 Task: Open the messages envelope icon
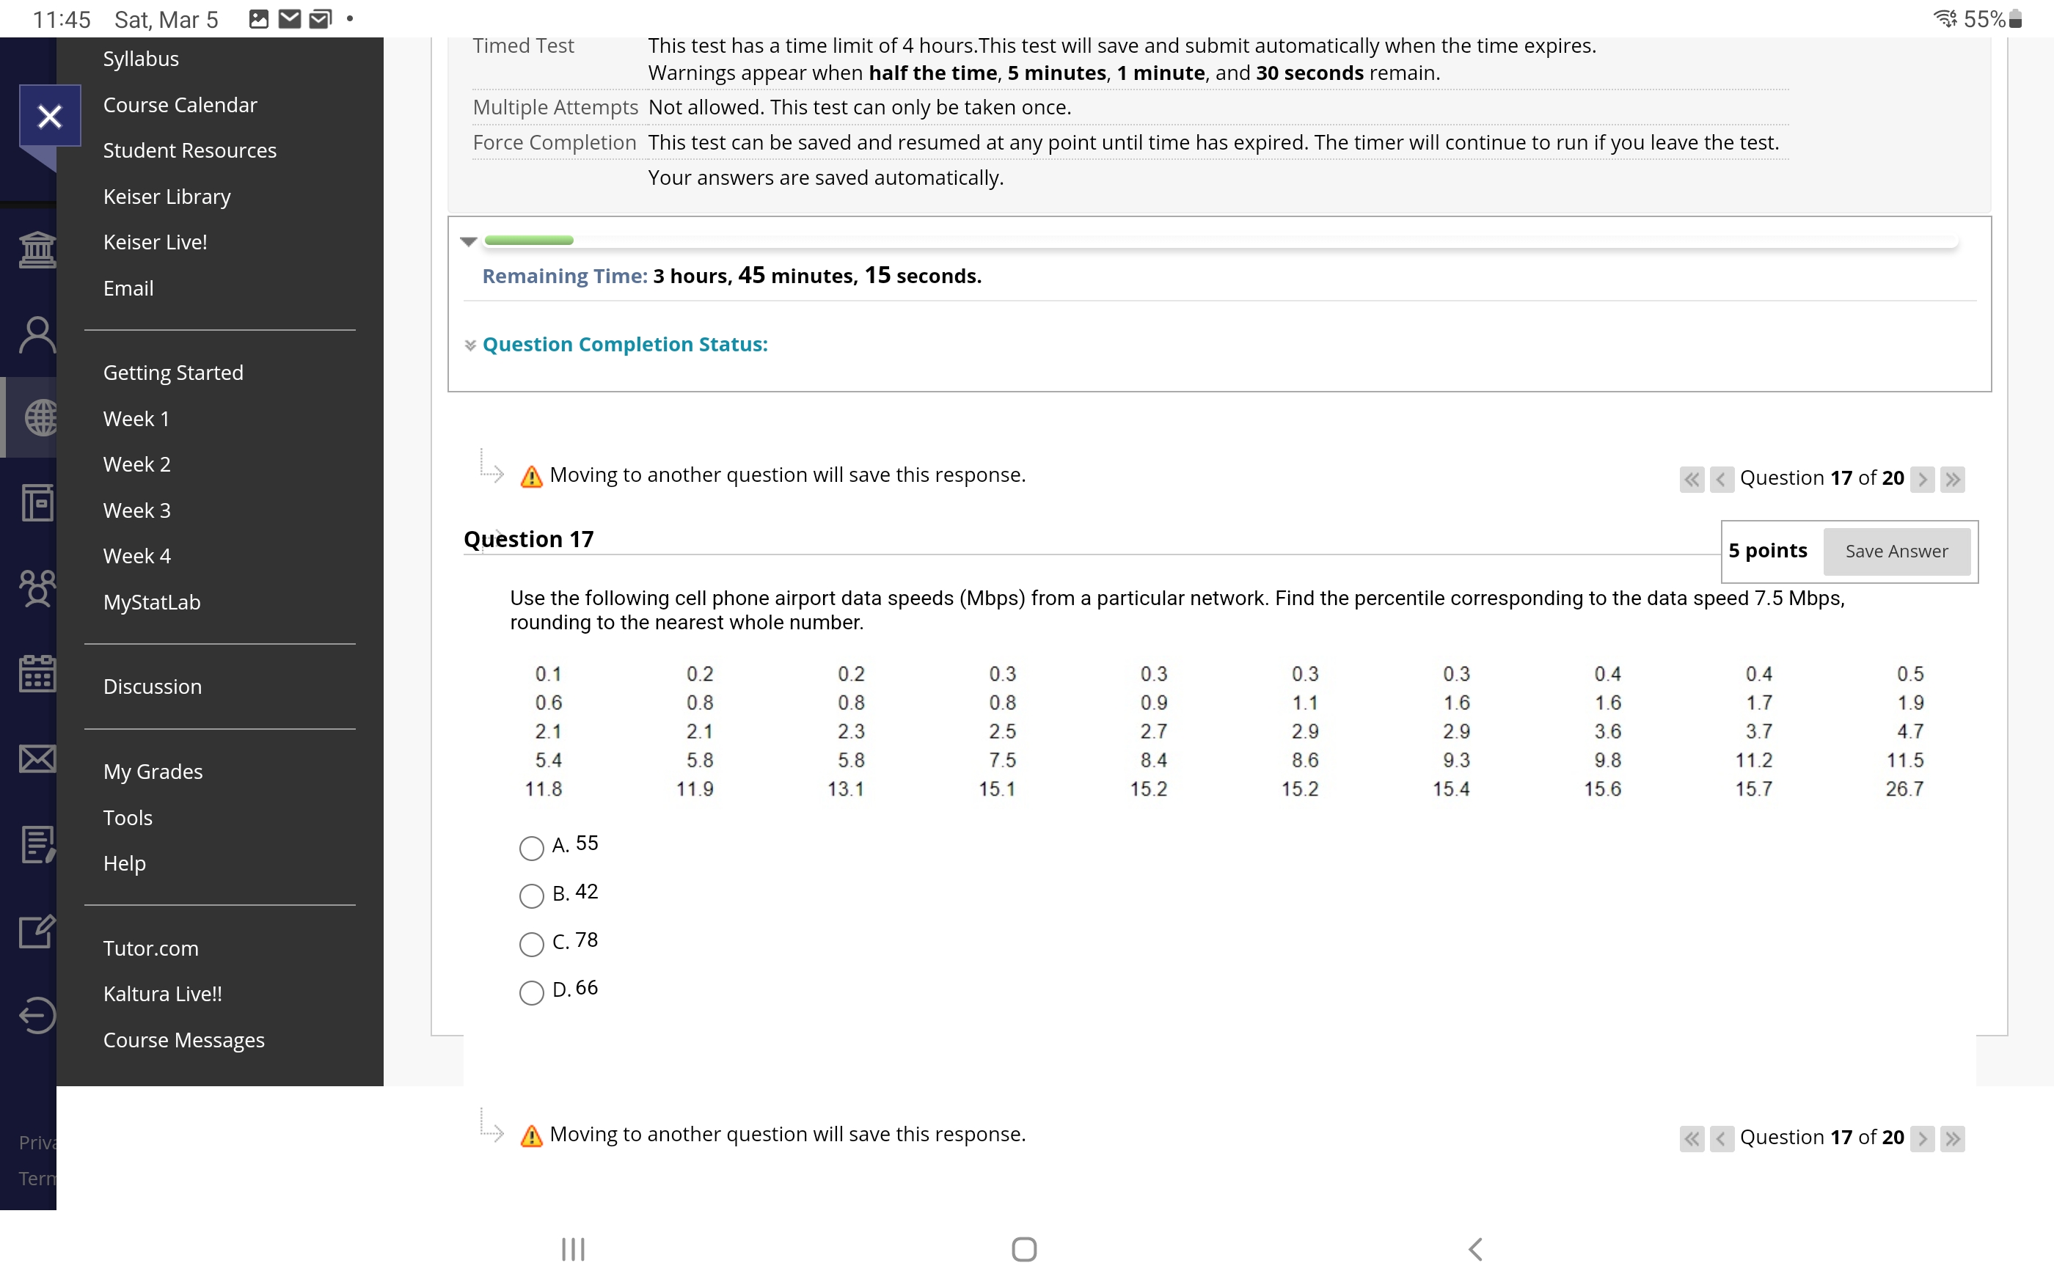(x=38, y=759)
